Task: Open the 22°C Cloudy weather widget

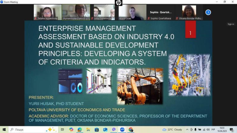Action: 172,129
